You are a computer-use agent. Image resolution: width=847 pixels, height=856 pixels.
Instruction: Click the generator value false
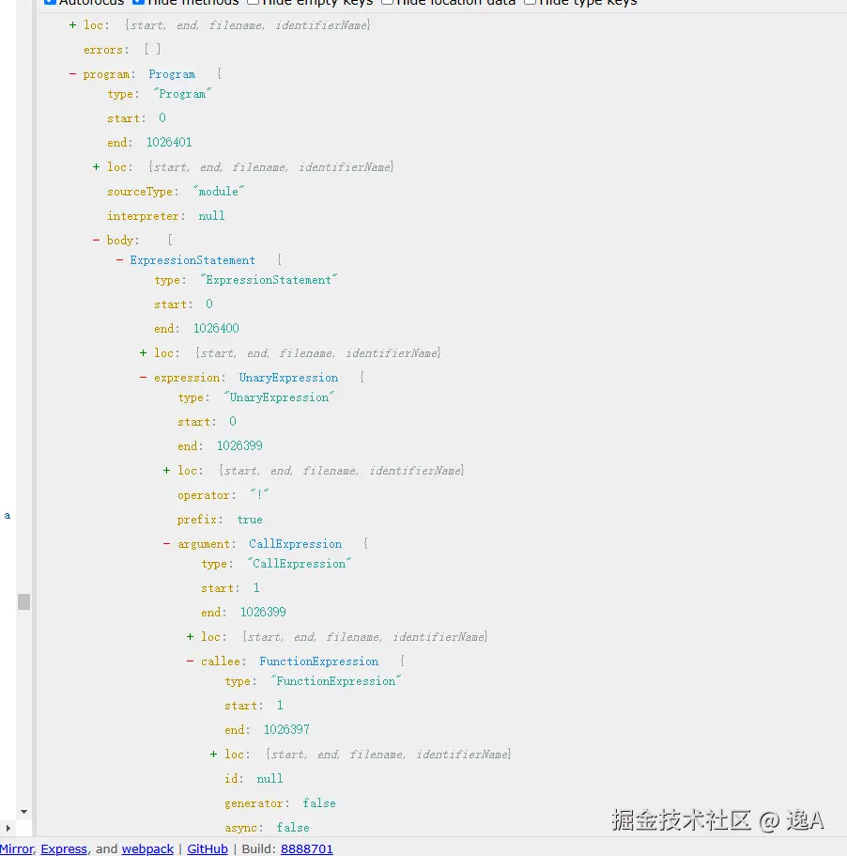click(x=319, y=803)
